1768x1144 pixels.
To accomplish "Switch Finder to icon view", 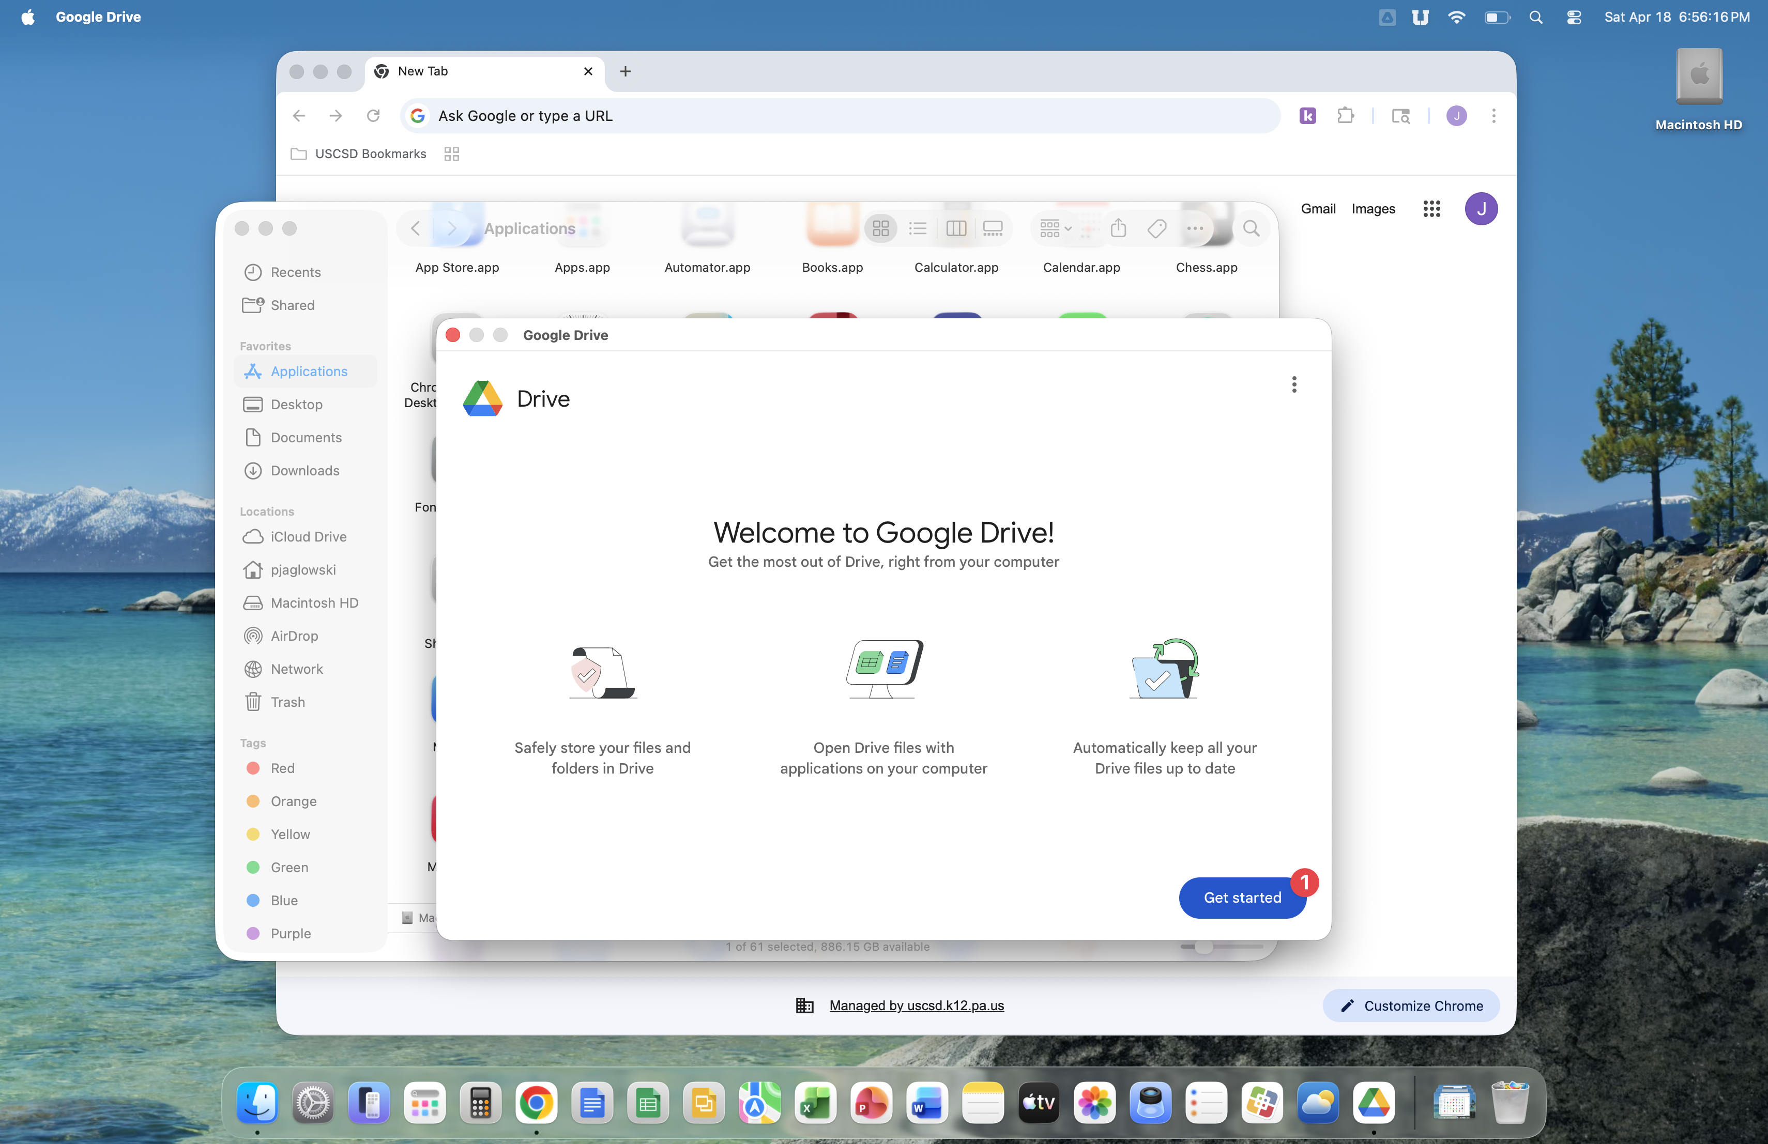I will (880, 229).
